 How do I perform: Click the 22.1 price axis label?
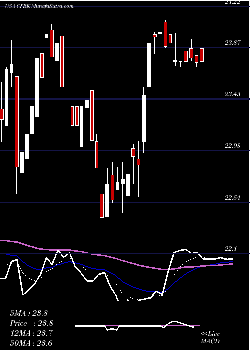(231, 249)
